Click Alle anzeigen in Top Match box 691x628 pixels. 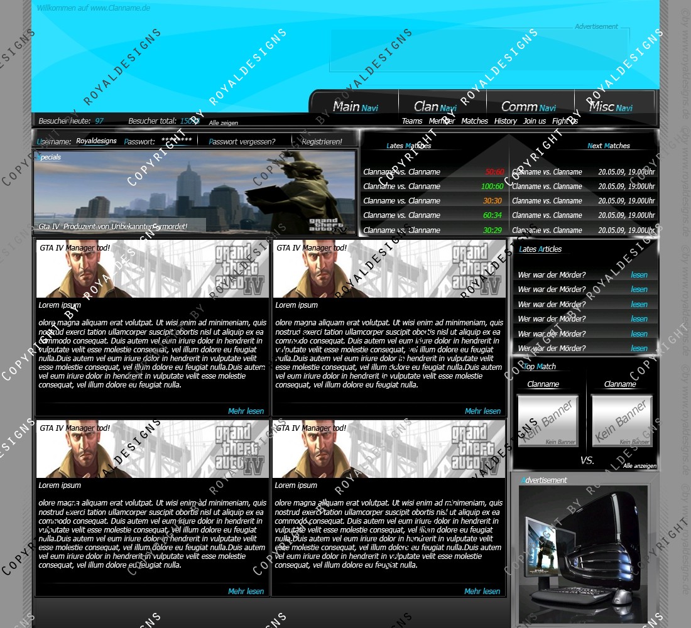(x=639, y=466)
